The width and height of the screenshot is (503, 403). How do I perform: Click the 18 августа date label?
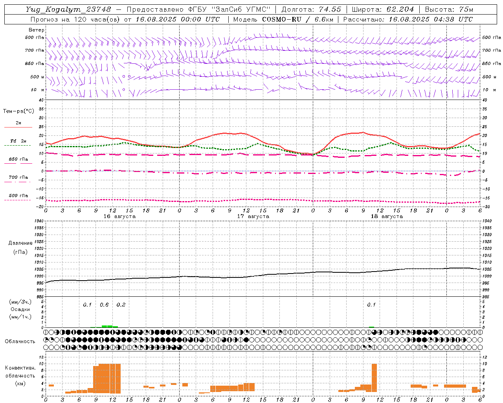click(387, 216)
